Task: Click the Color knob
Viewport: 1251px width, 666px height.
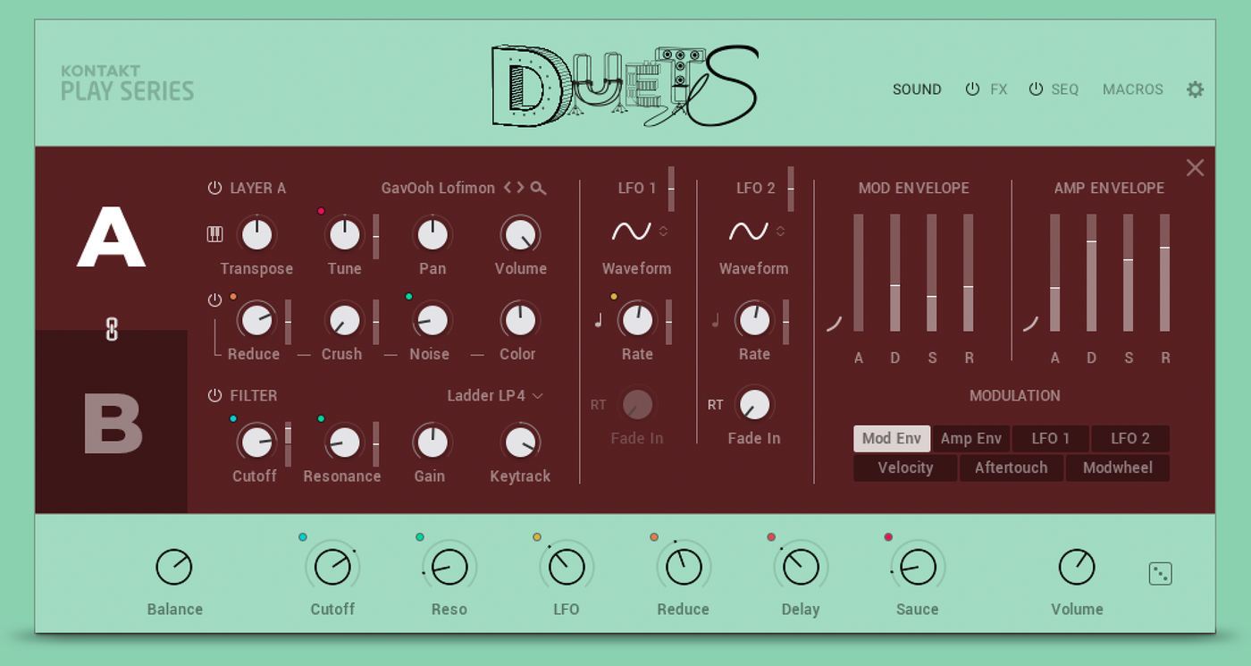Action: (520, 320)
